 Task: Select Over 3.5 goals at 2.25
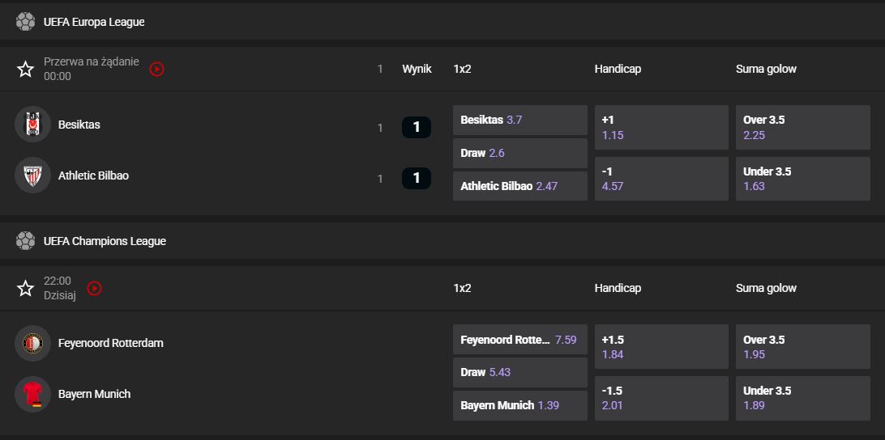[x=802, y=128]
